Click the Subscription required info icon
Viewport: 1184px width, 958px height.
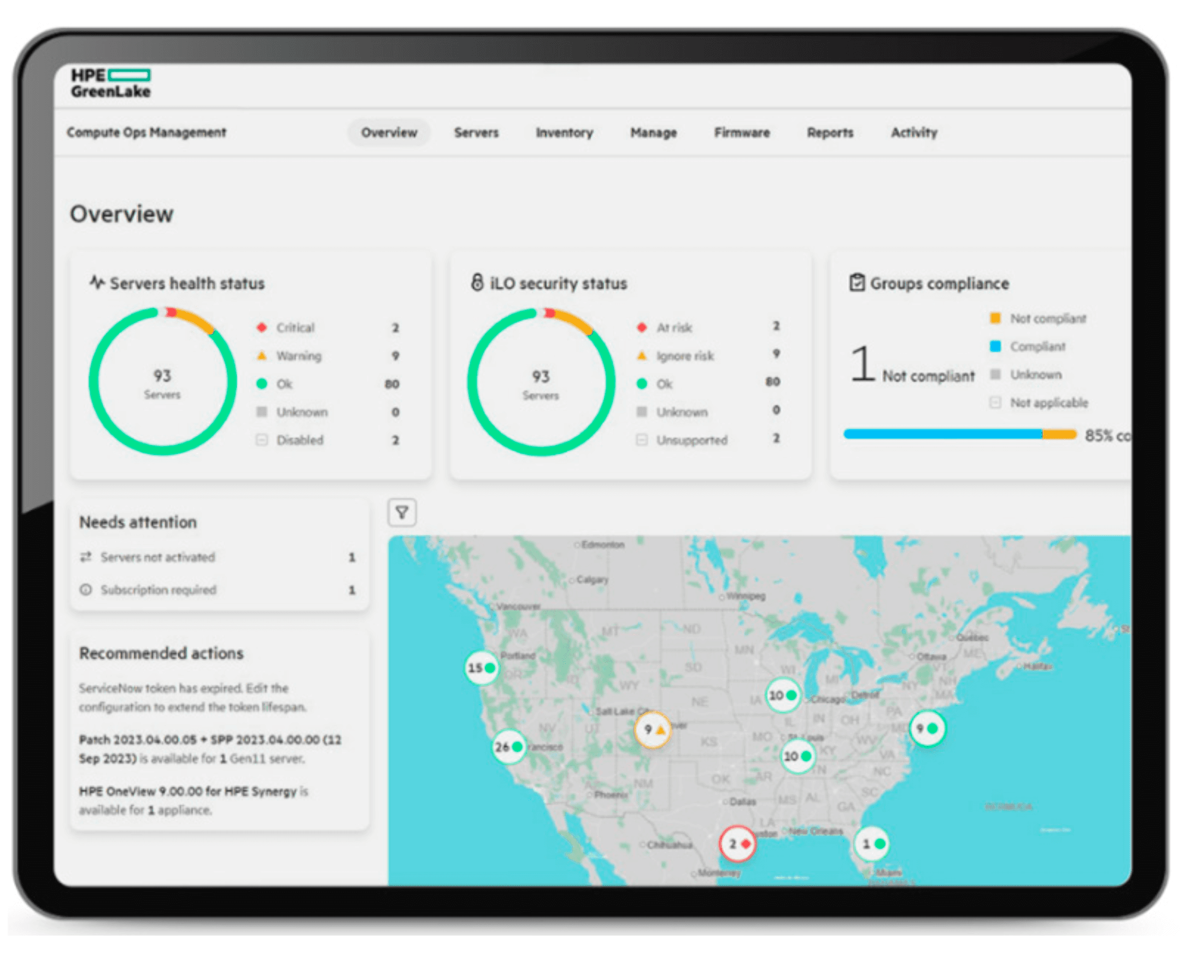(x=85, y=589)
